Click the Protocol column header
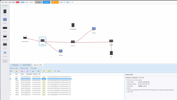 35,74
